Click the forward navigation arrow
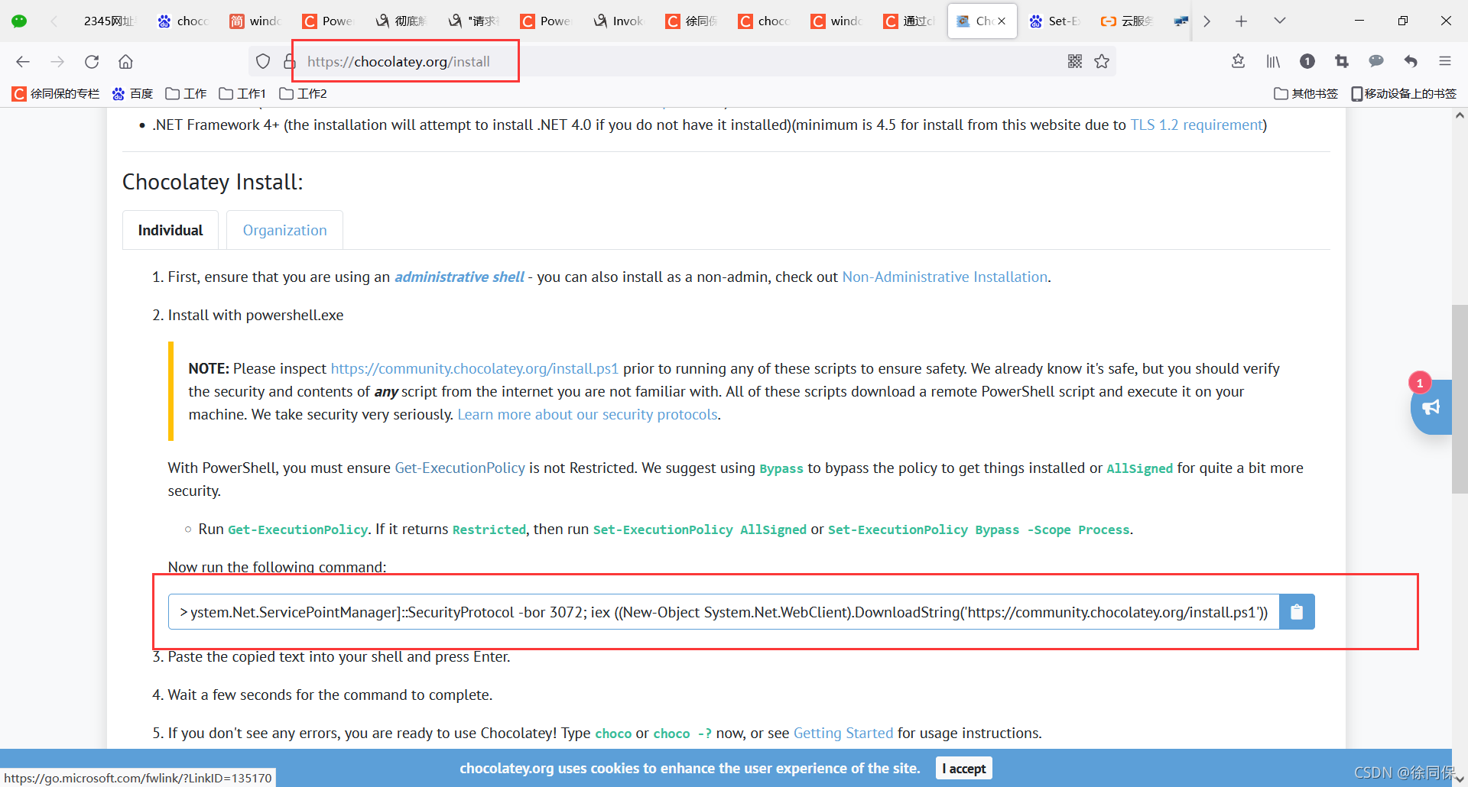Image resolution: width=1468 pixels, height=787 pixels. pos(57,62)
